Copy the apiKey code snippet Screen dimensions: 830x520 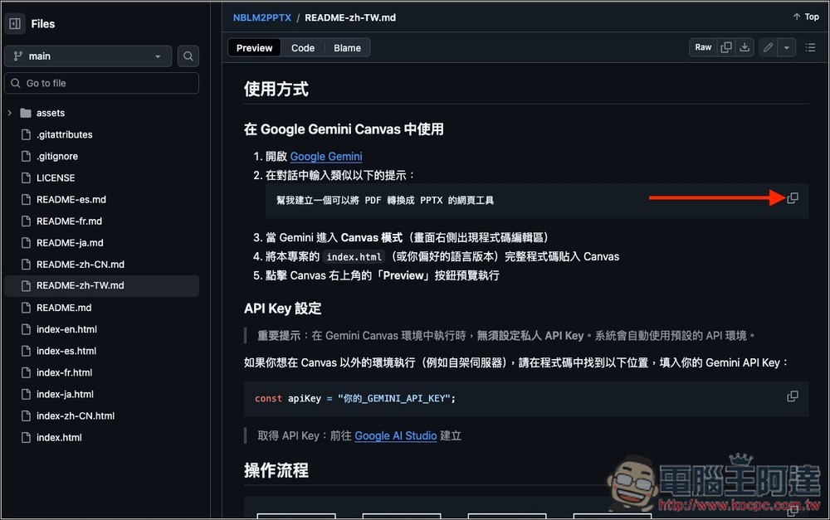(793, 396)
